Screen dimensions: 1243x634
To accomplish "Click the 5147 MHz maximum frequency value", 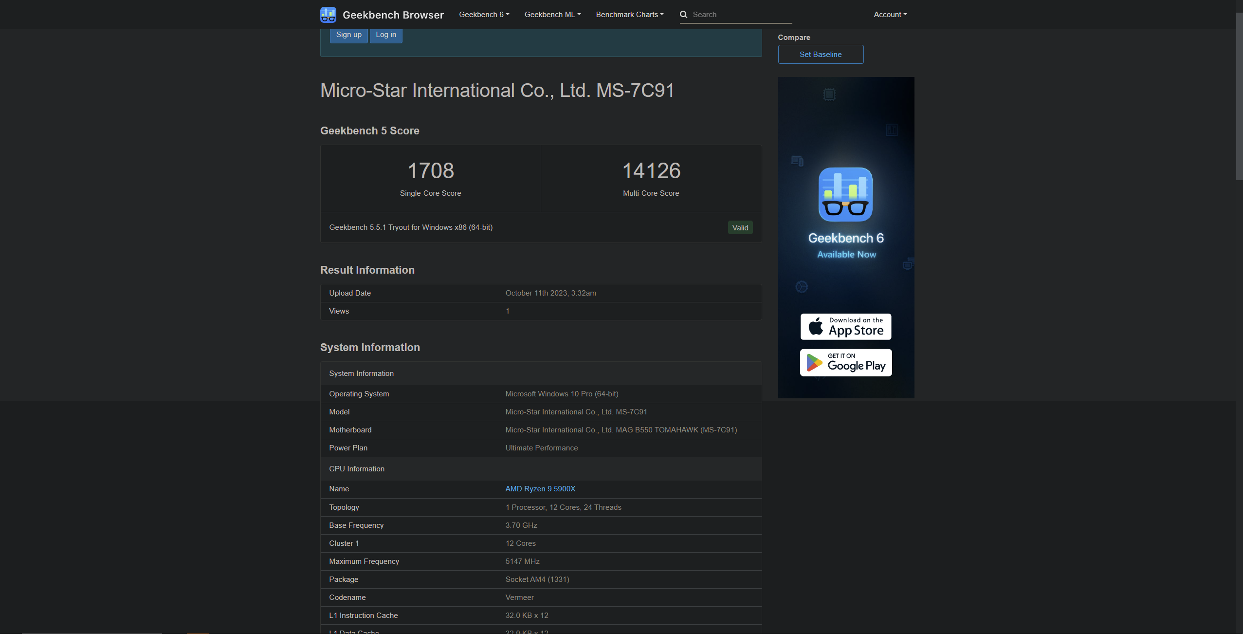I will pyautogui.click(x=522, y=561).
